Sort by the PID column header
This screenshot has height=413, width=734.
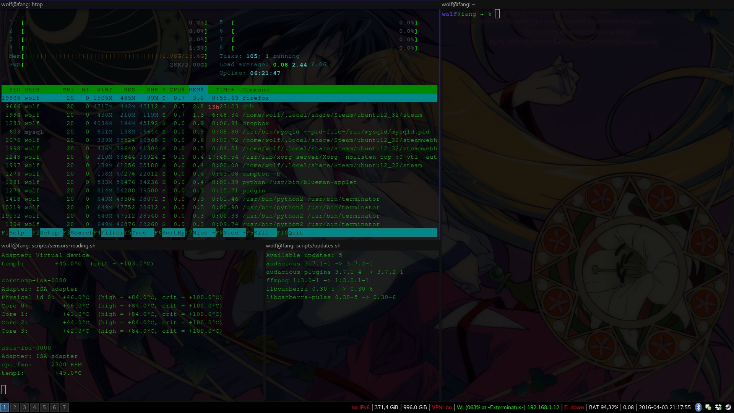coord(15,89)
